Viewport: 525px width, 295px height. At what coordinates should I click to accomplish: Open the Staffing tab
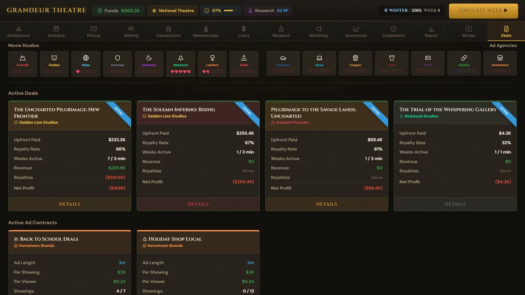131,32
